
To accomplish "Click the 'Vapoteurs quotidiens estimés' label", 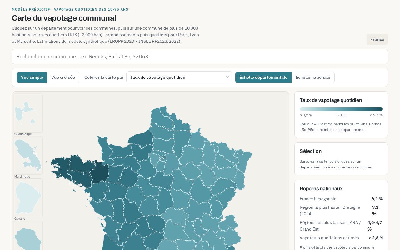I will click(x=329, y=238).
